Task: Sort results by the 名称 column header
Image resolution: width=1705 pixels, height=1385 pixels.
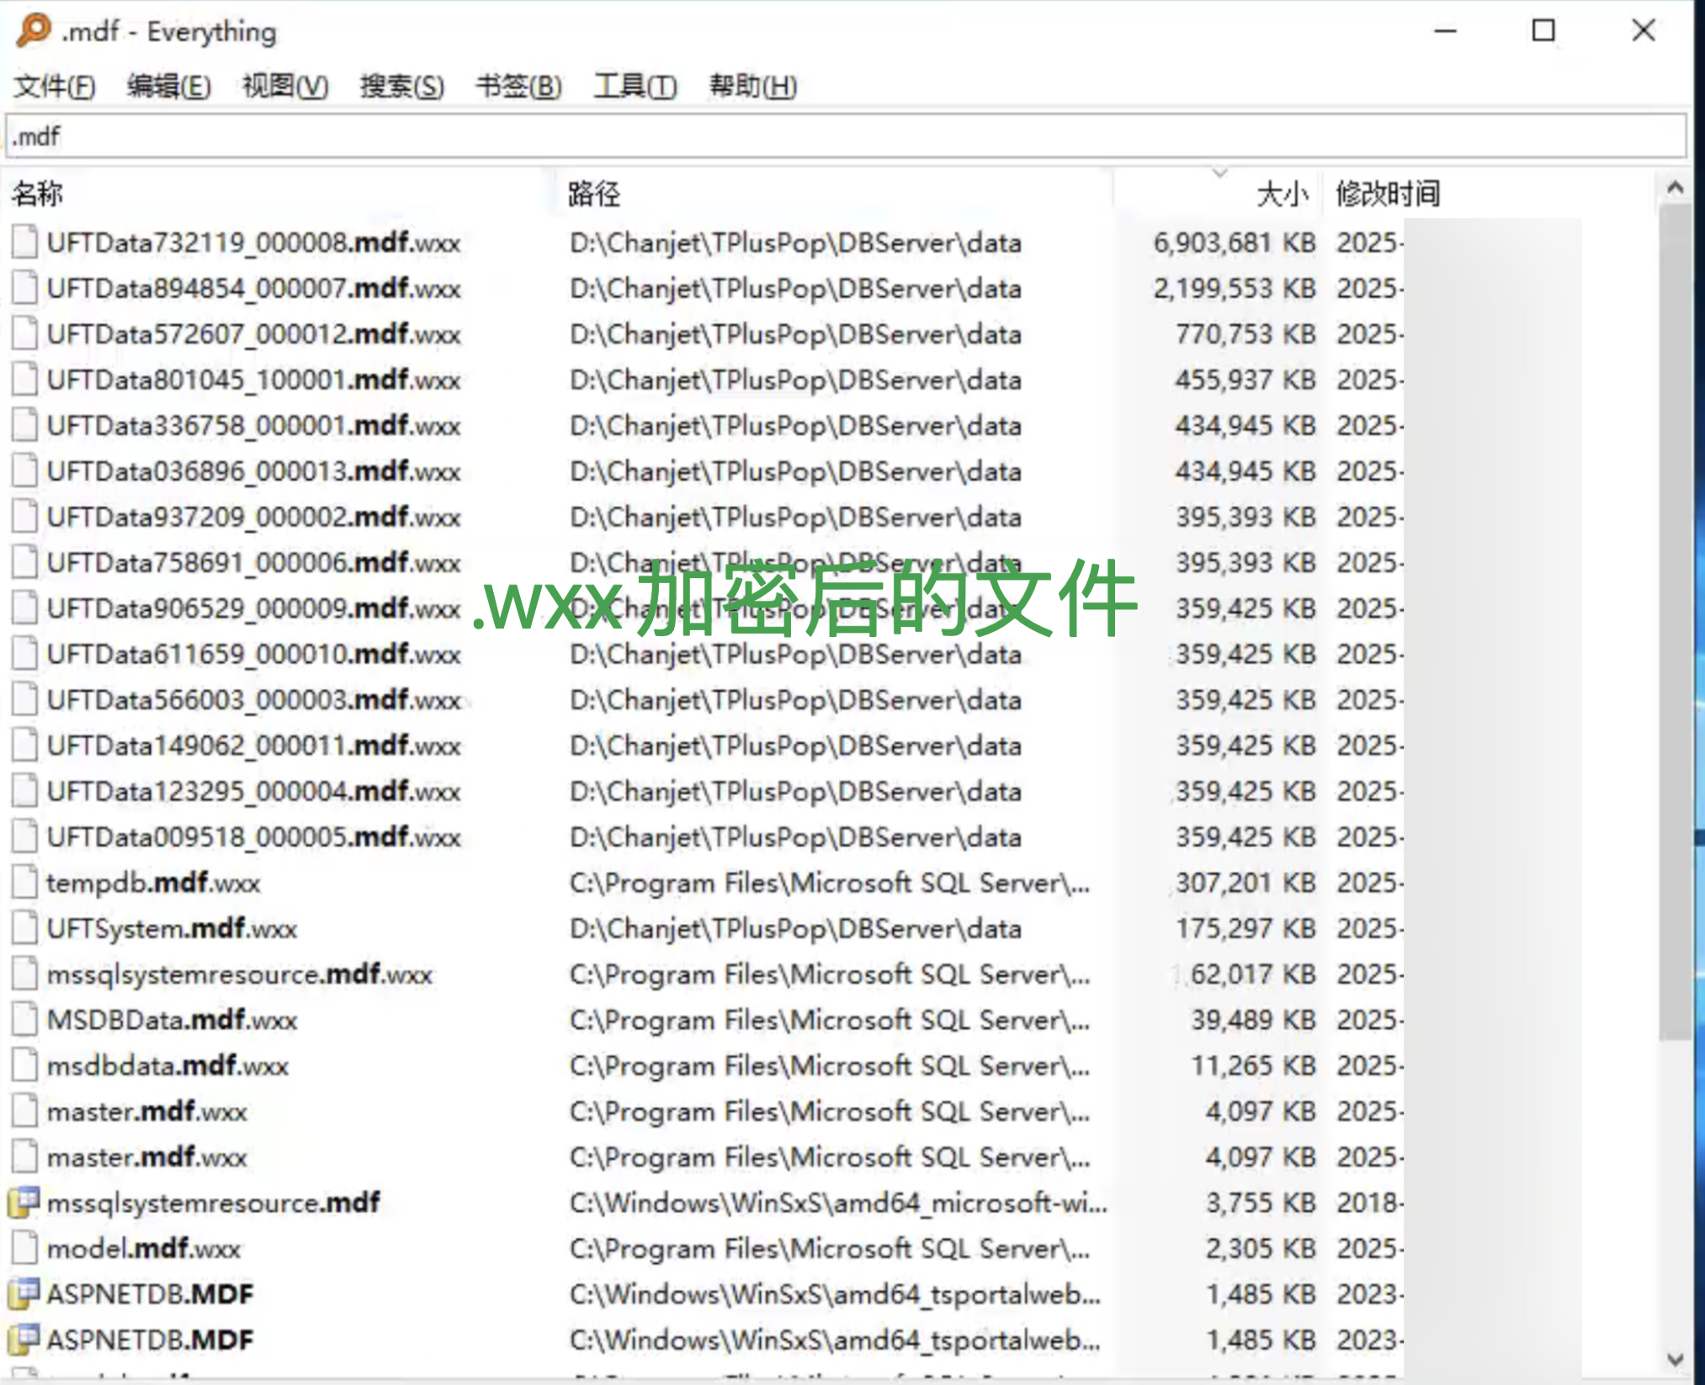Action: (x=278, y=194)
